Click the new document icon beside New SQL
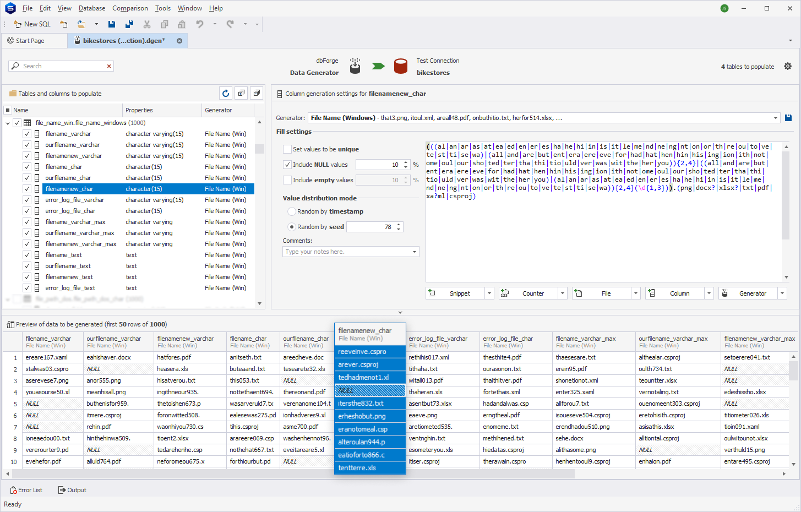This screenshot has width=801, height=512. click(x=64, y=24)
